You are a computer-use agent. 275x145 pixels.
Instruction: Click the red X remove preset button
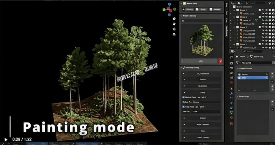point(220,61)
